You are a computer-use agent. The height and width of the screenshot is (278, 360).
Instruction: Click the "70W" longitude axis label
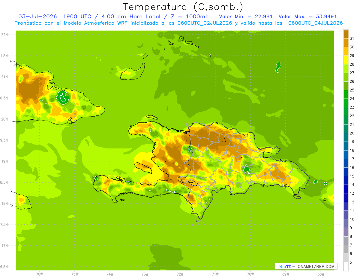250,274
